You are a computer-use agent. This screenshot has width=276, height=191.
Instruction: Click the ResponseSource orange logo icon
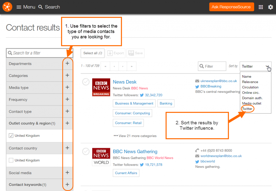click(7, 7)
